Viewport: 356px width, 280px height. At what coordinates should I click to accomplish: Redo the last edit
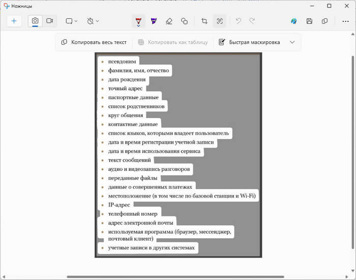[252, 21]
